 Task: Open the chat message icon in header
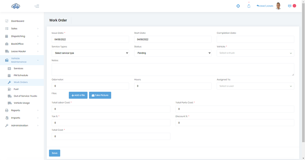pos(289,6)
